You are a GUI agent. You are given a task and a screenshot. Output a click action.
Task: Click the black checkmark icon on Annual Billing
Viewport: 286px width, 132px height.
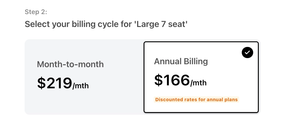(x=247, y=53)
